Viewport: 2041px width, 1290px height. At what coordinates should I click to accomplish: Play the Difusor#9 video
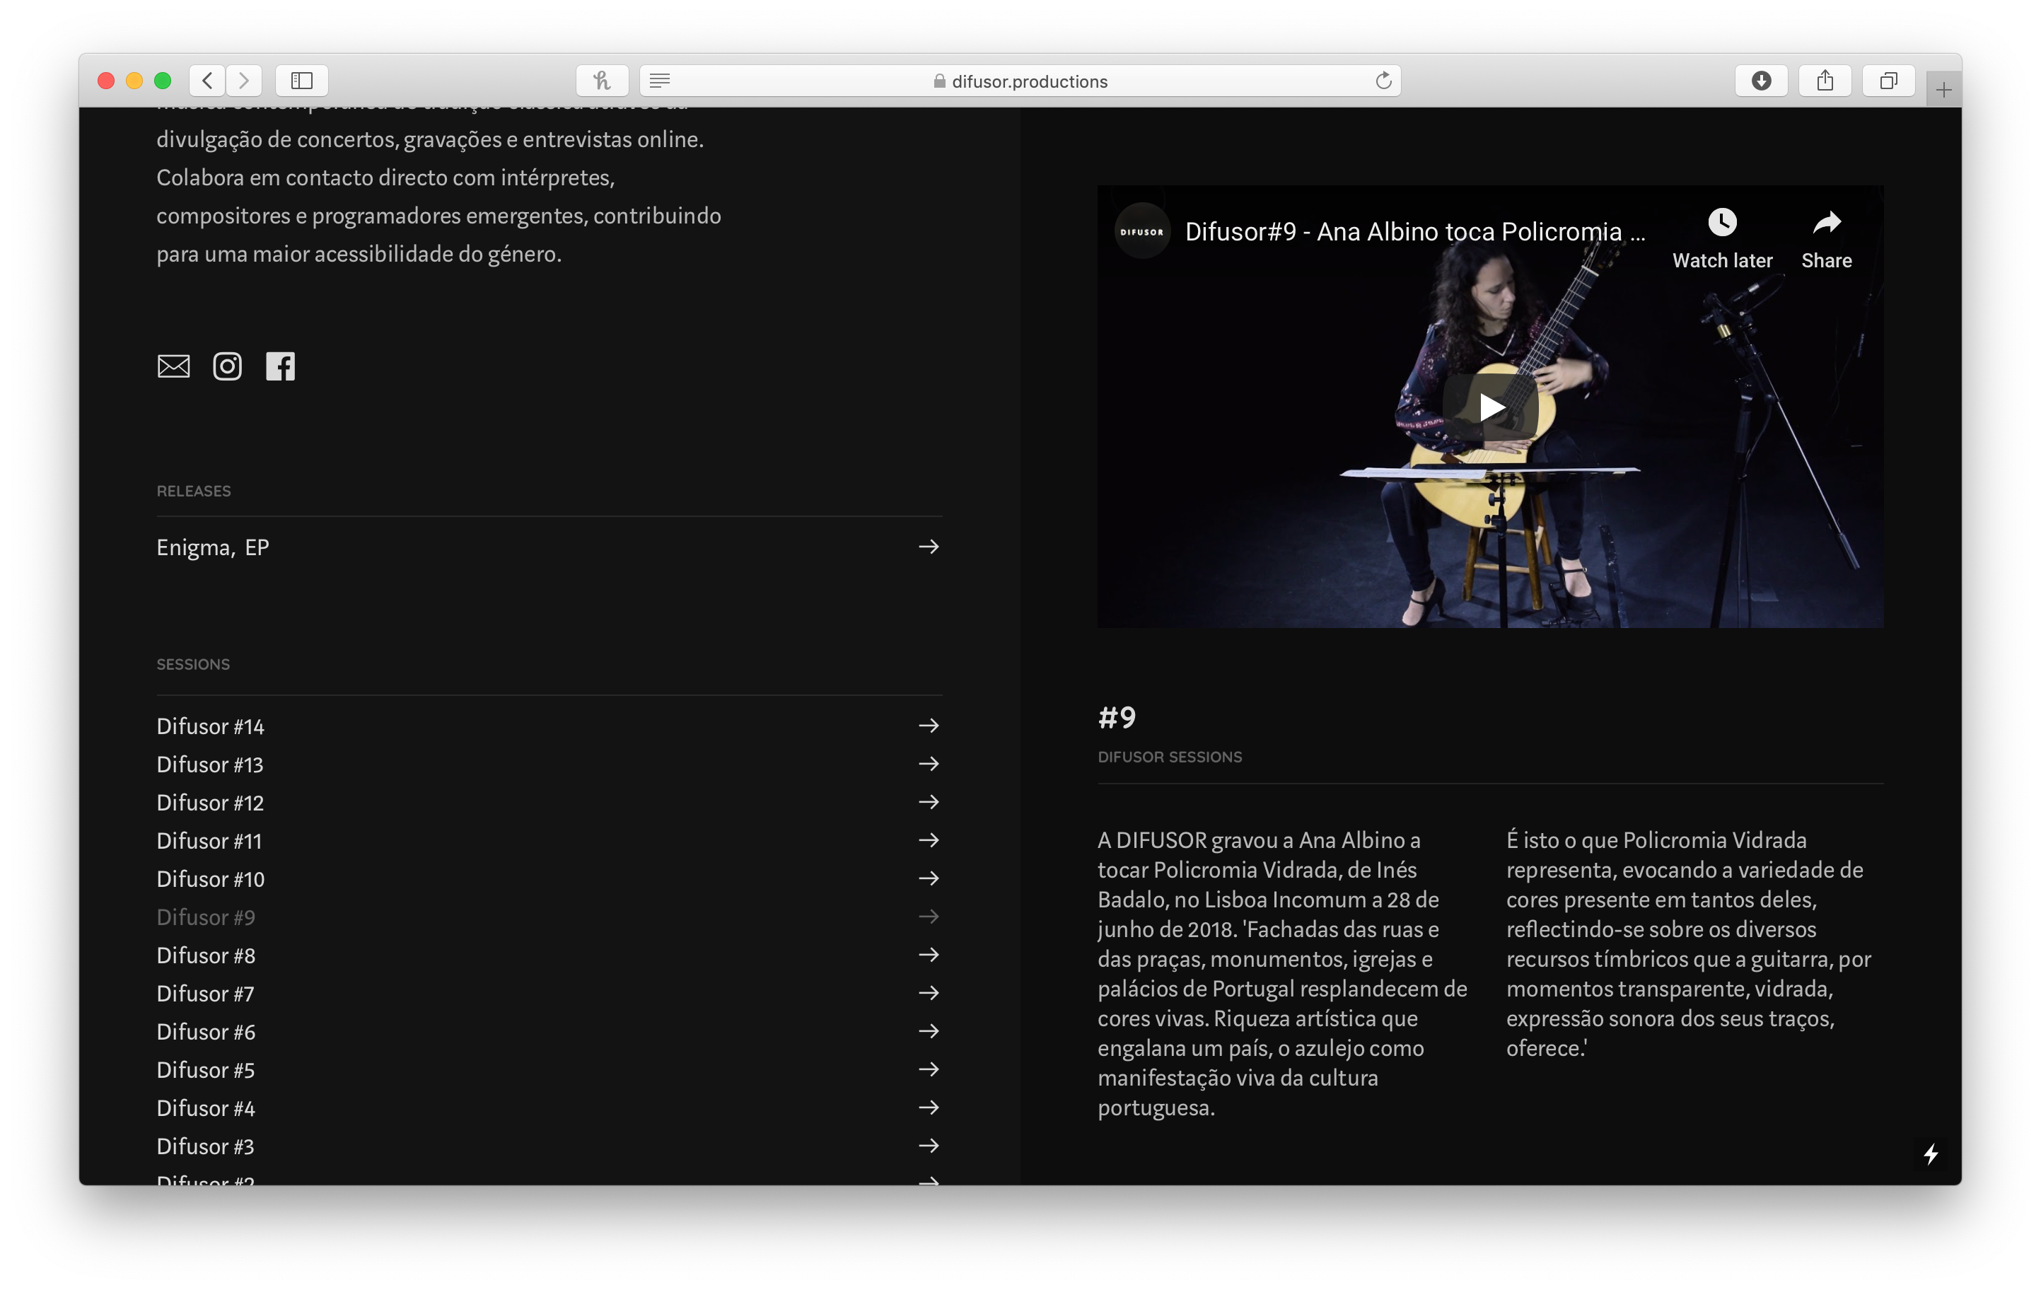1490,407
